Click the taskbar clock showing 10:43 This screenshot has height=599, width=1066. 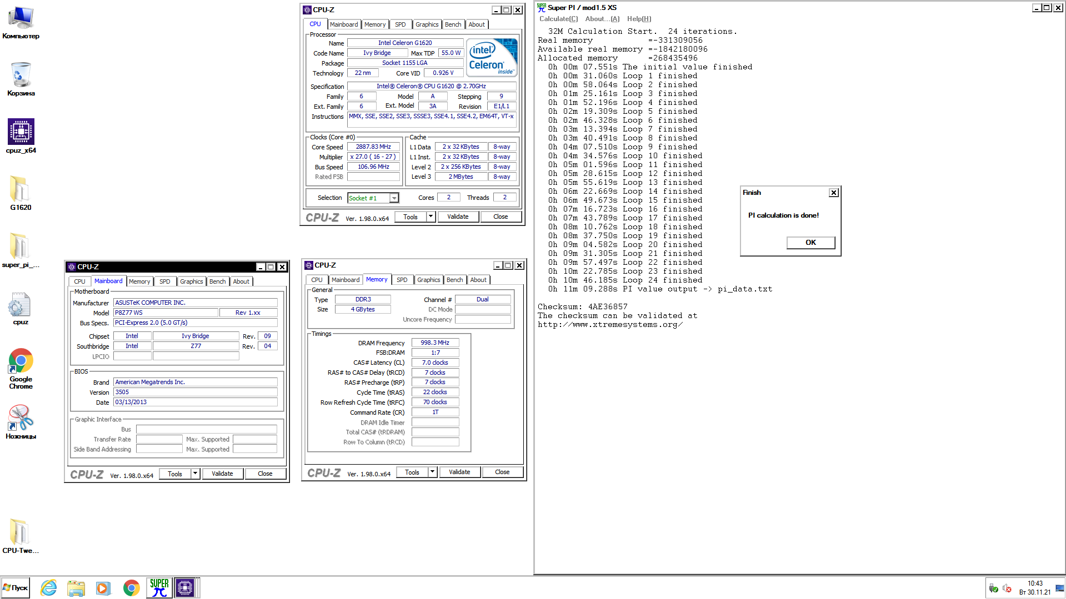point(1035,588)
